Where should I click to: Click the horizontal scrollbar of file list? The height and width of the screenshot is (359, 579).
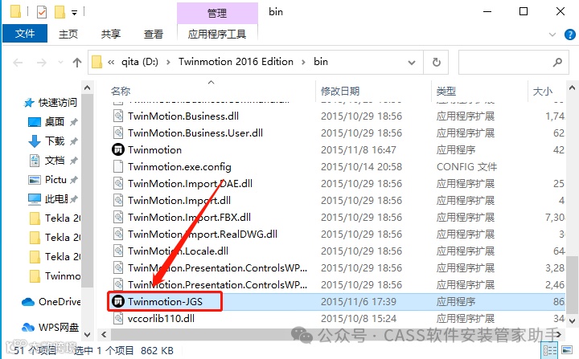(x=331, y=335)
